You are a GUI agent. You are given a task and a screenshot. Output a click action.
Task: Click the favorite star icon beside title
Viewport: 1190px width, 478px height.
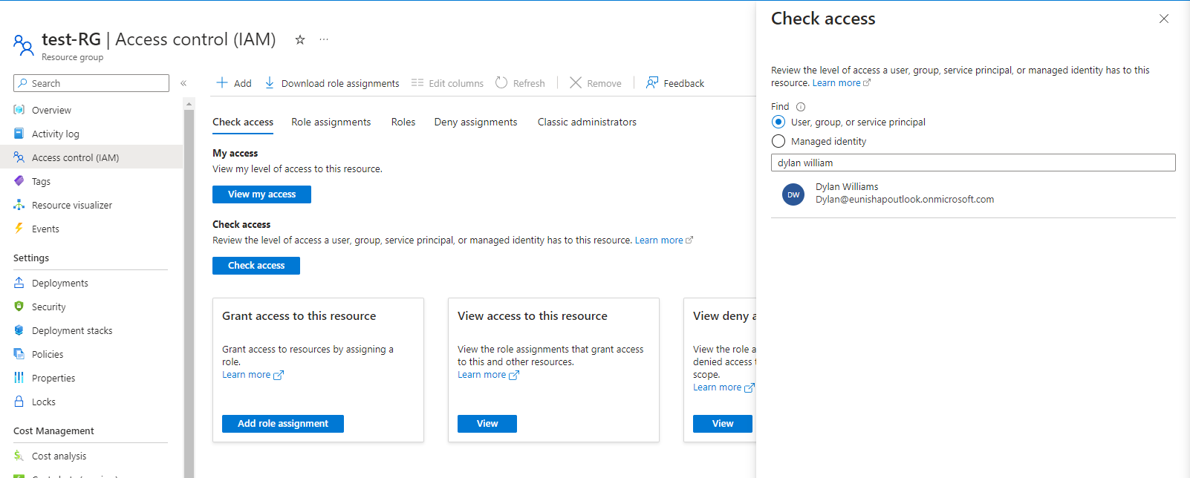300,40
